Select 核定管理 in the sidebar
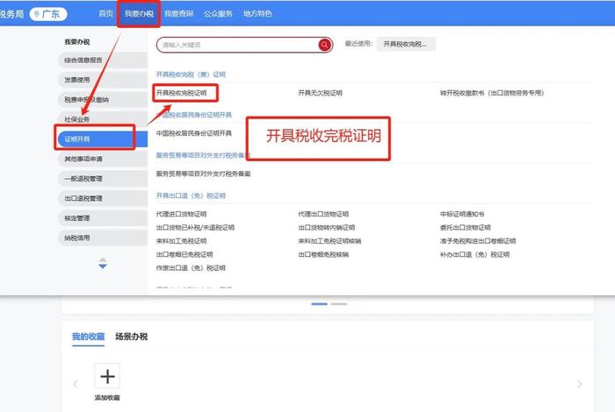This screenshot has width=615, height=412. tap(103, 218)
